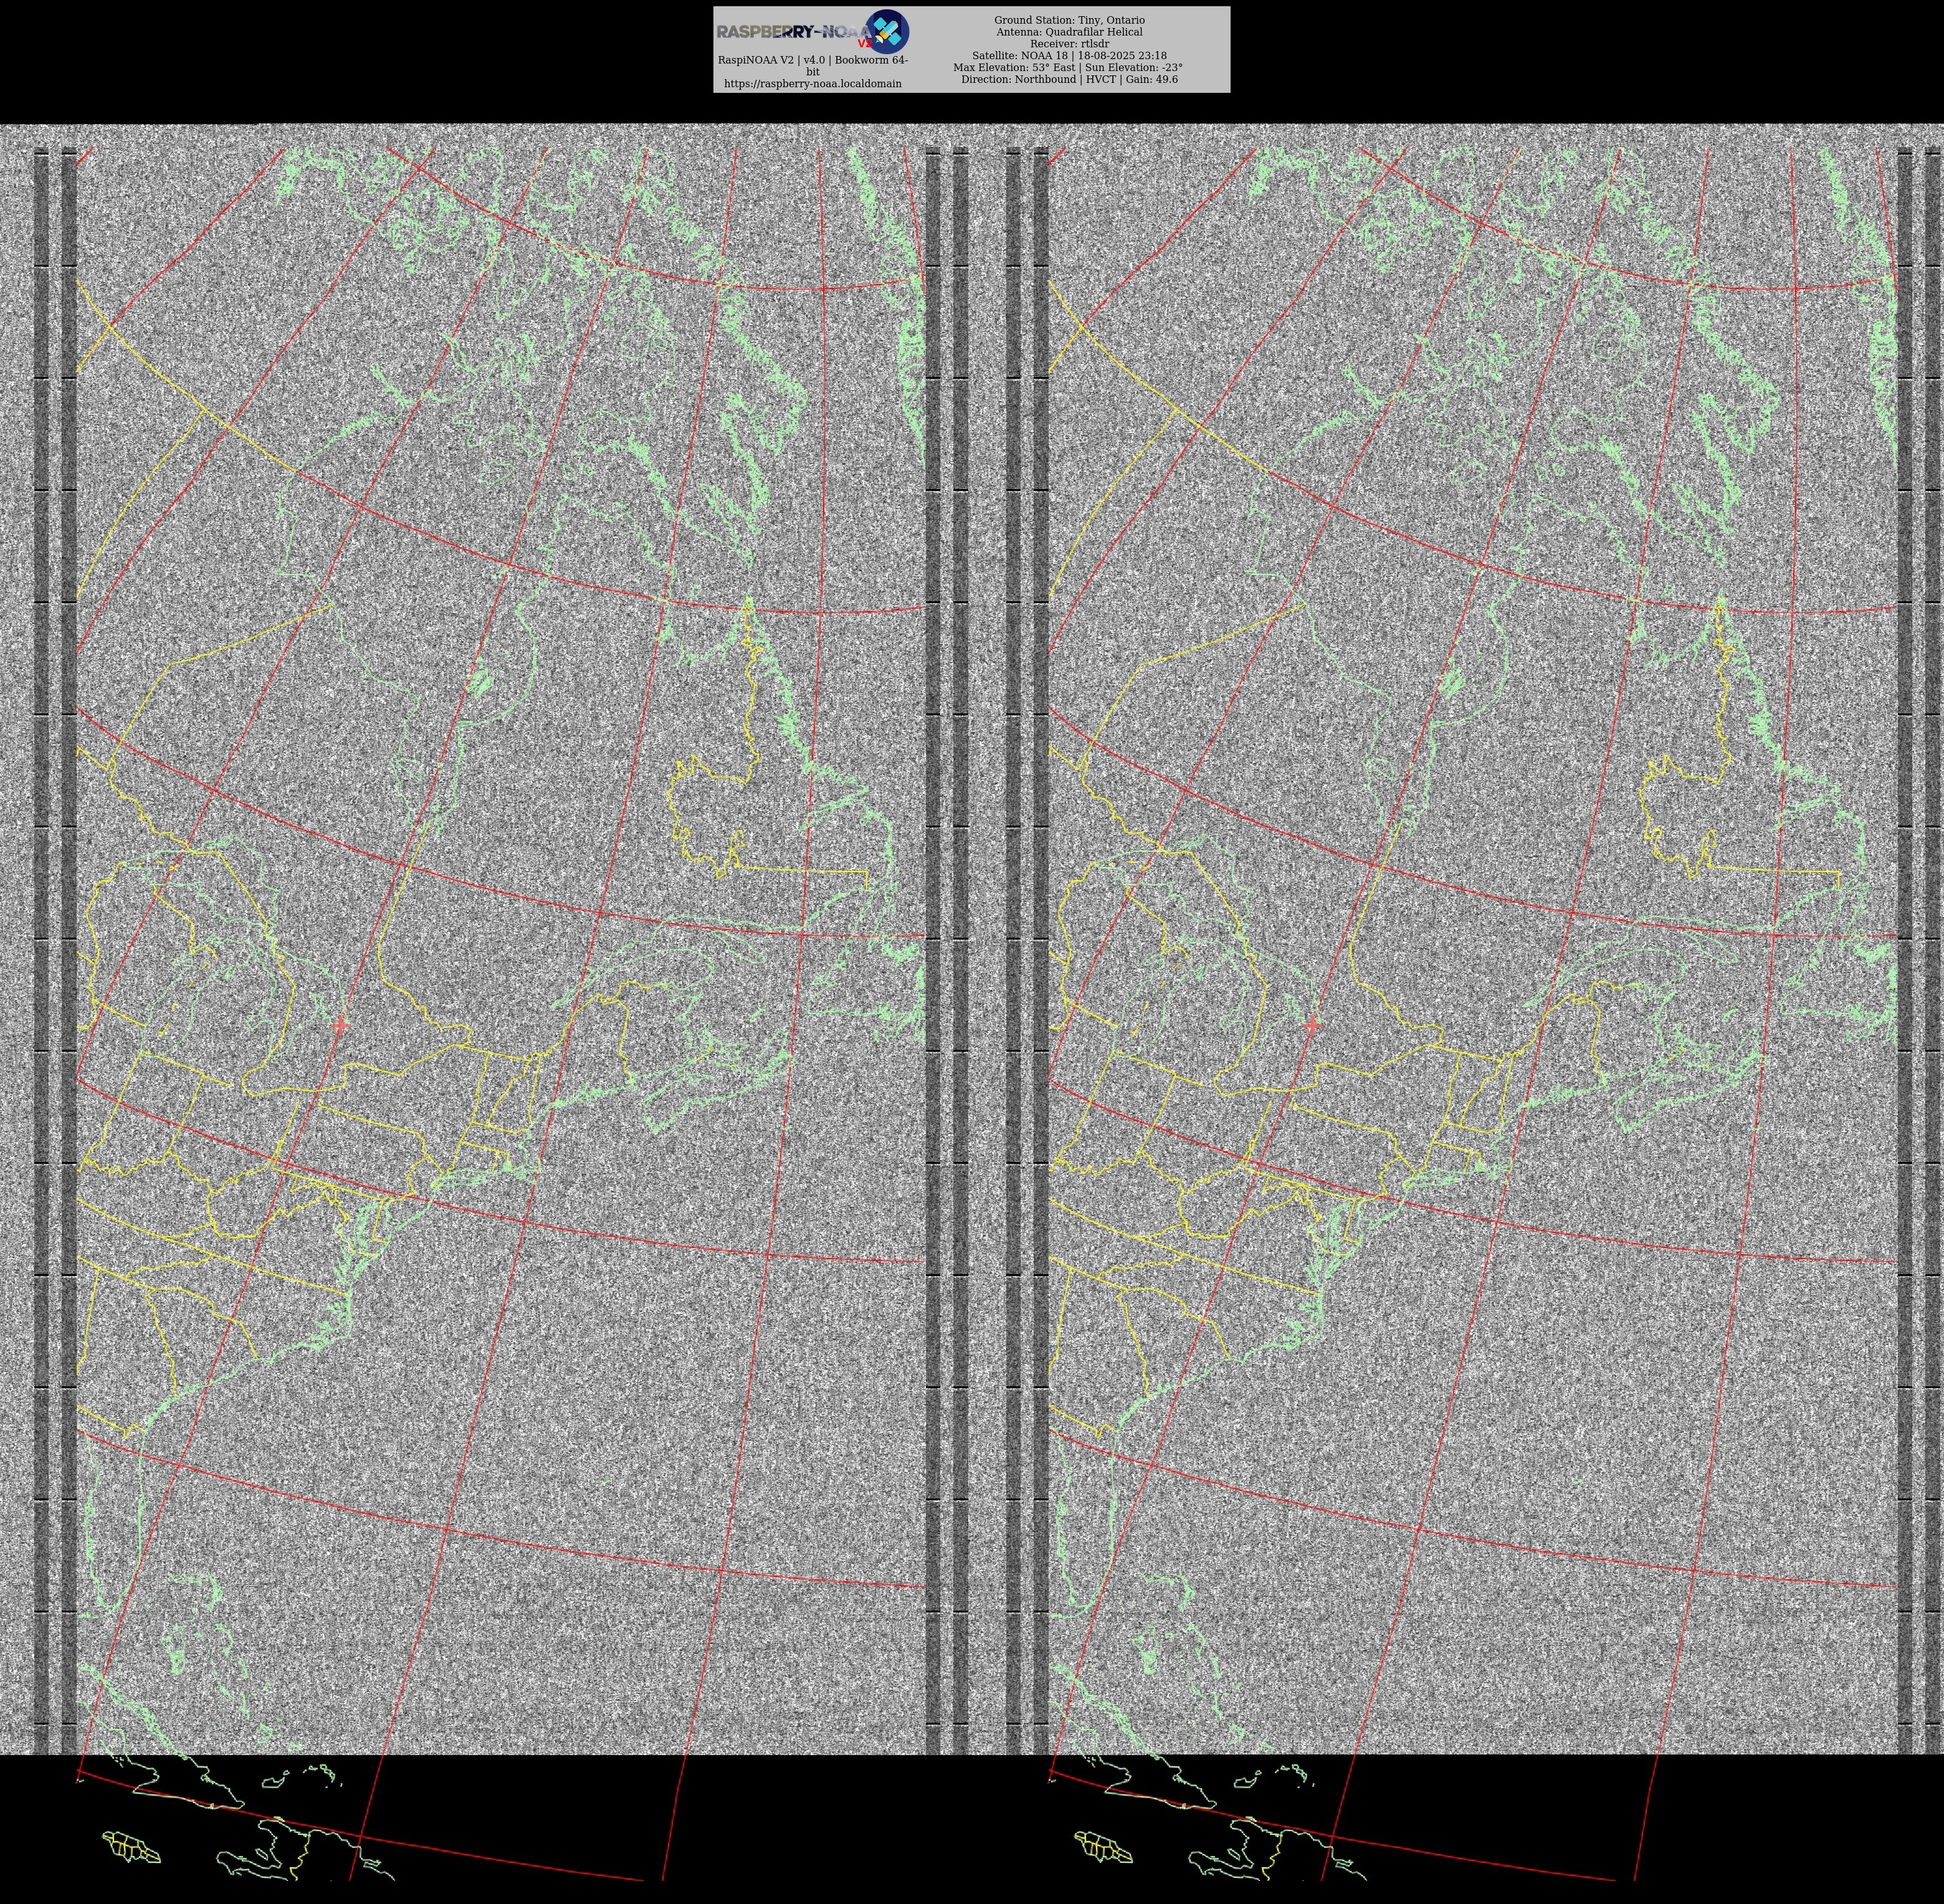The image size is (1944, 1904).
Task: Click the RaspiNOAA V2 version text
Action: (x=812, y=60)
